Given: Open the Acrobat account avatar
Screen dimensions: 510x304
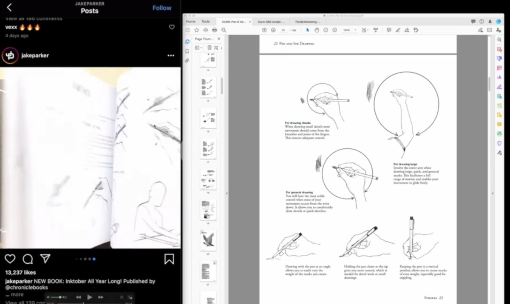Looking at the screenshot, I should coord(499,21).
